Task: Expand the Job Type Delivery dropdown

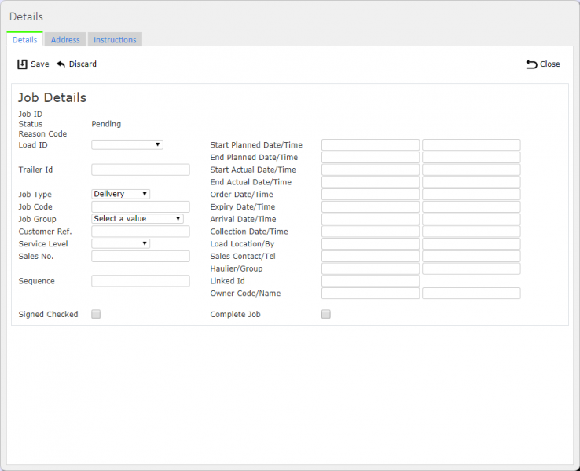Action: (x=120, y=194)
